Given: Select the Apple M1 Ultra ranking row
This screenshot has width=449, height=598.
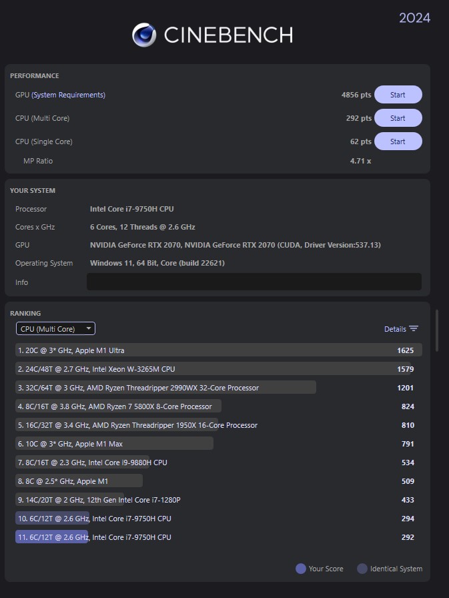Looking at the screenshot, I should pyautogui.click(x=218, y=350).
